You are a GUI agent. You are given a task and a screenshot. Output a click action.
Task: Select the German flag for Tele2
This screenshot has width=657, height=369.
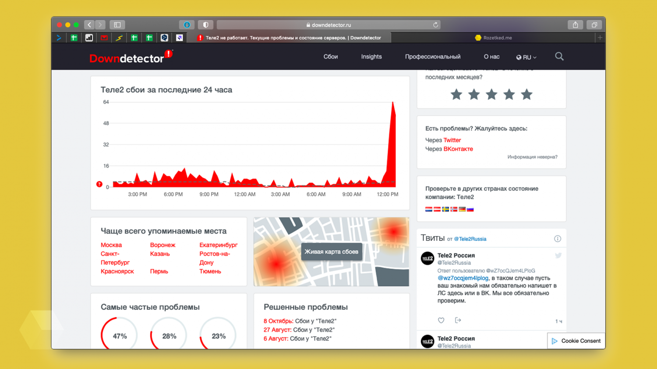pos(462,209)
